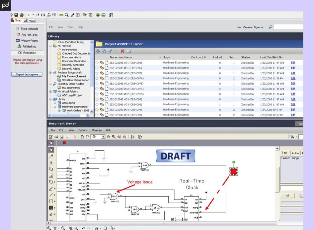Viewport: 314px width, 230px height.
Task: Click 'Correct Timings' entry in the Title list
Action: click(x=290, y=158)
